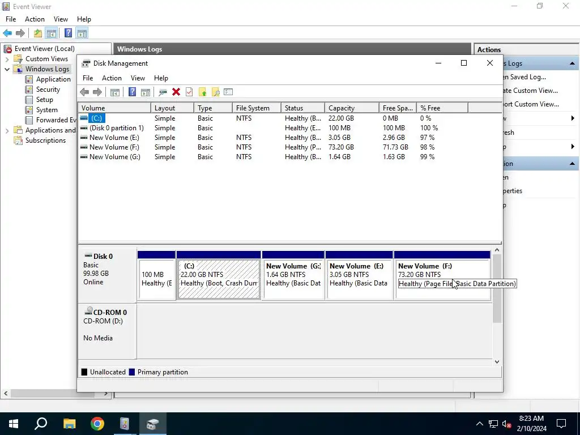Sort by Status column header
Viewport: 580px width, 435px height.
(303, 108)
